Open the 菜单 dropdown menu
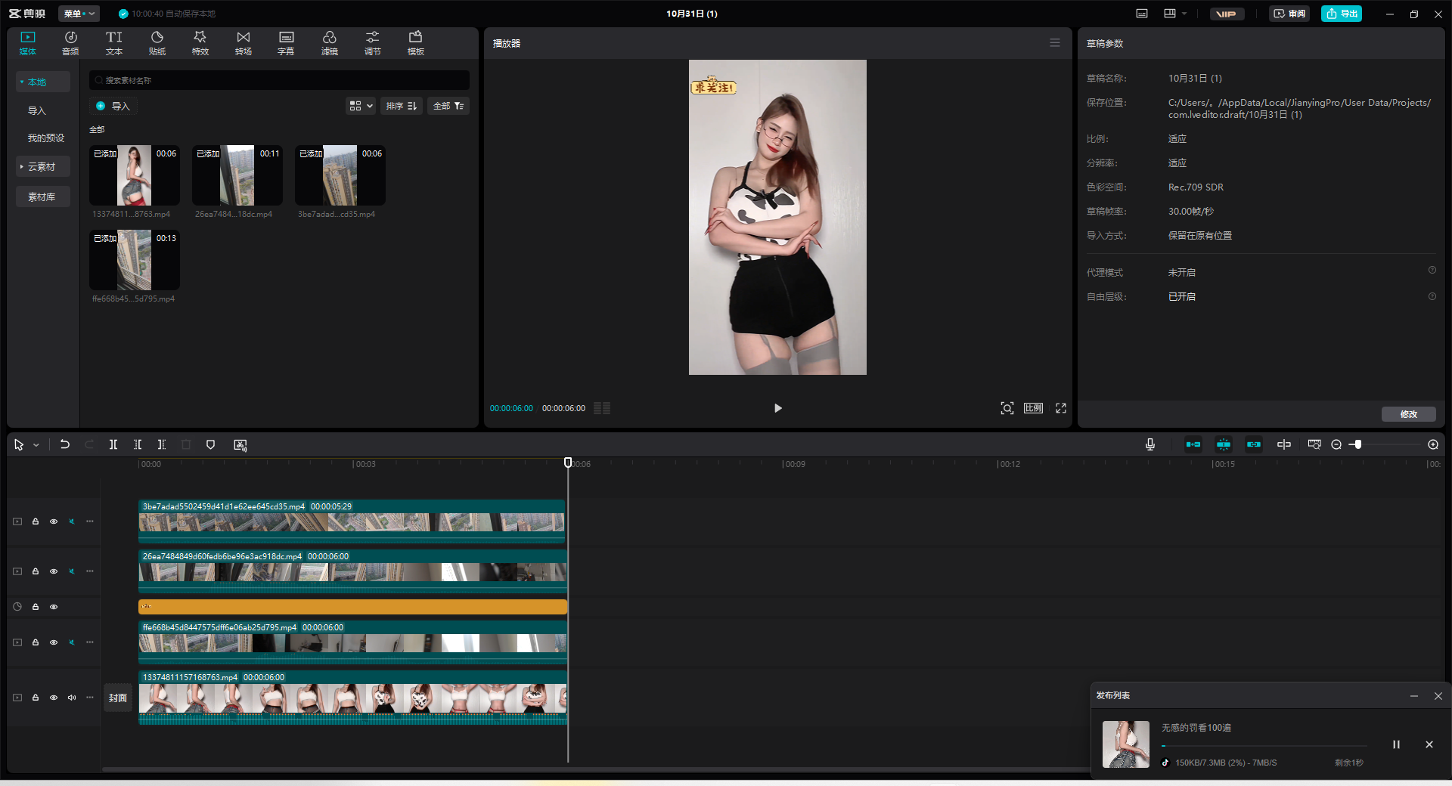The height and width of the screenshot is (786, 1452). [79, 14]
